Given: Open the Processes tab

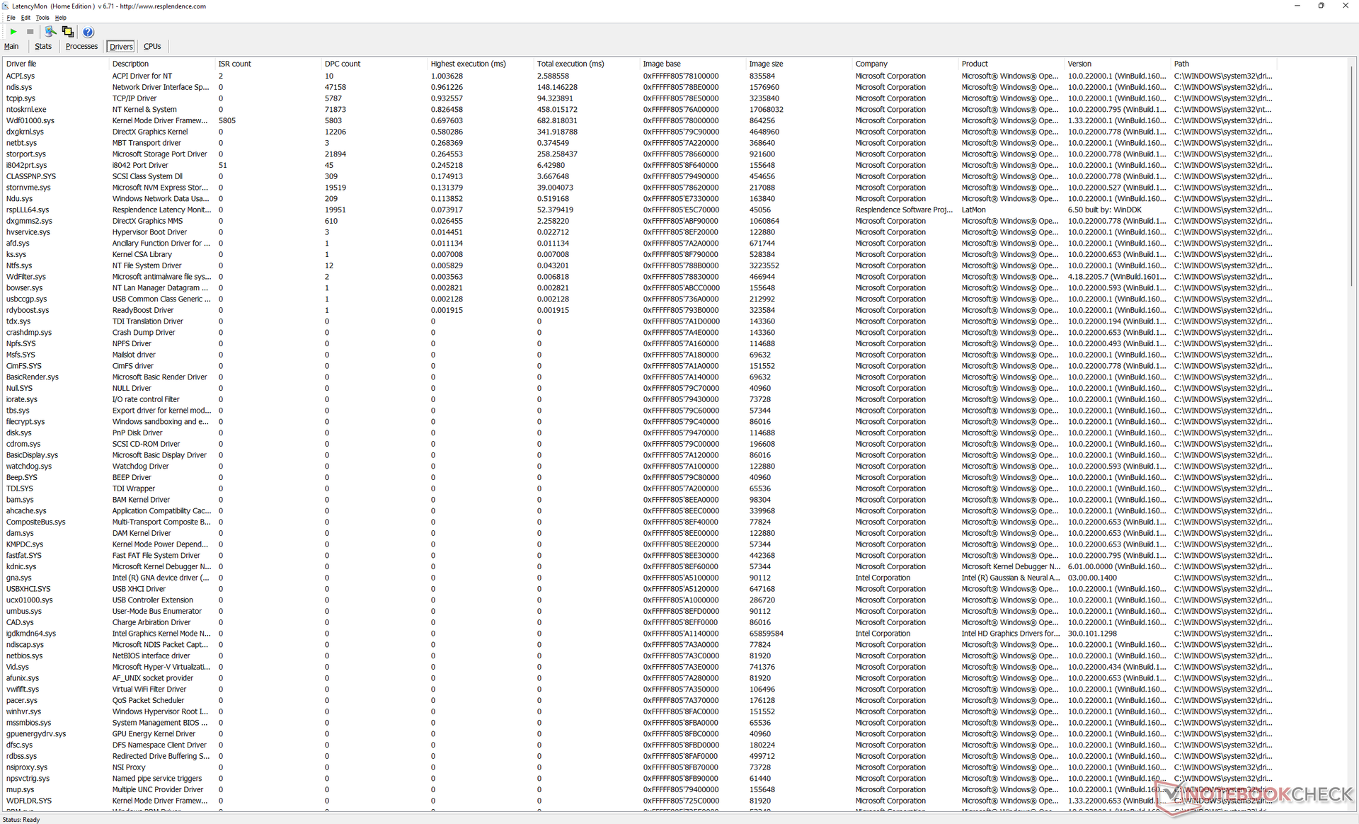Looking at the screenshot, I should [81, 47].
